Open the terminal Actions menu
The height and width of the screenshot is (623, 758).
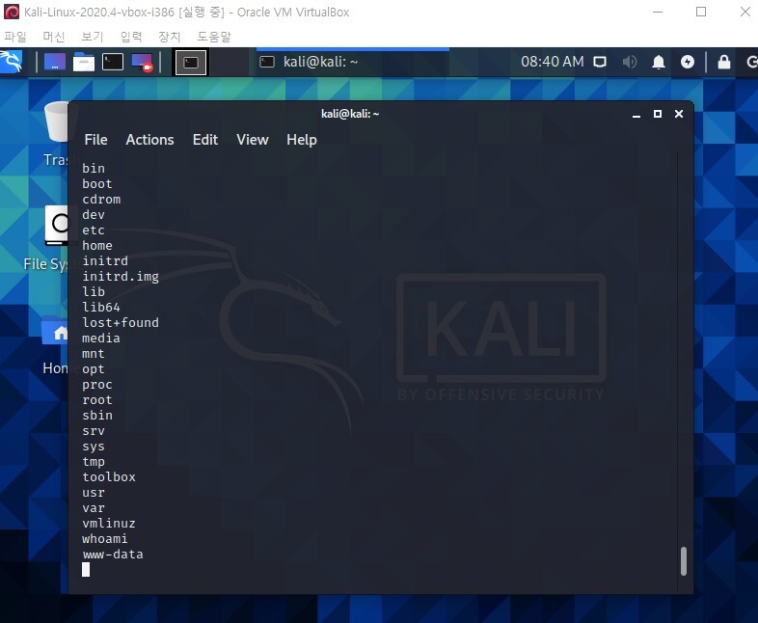tap(149, 140)
